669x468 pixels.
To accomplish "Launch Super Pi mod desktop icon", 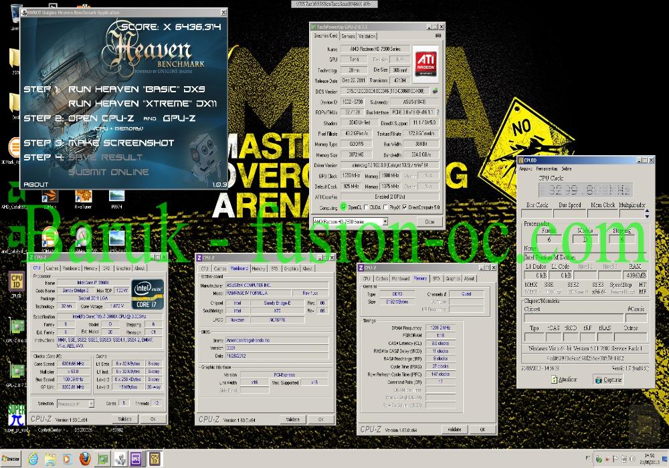I will 16,418.
